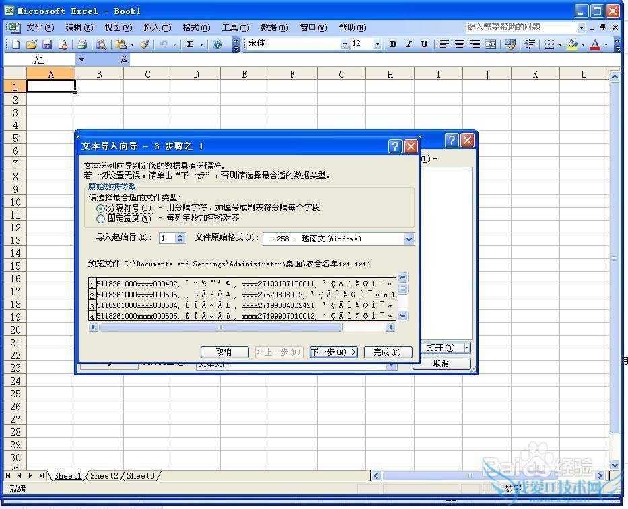Toggle Bold formatting button
Image resolution: width=628 pixels, height=509 pixels.
point(393,44)
